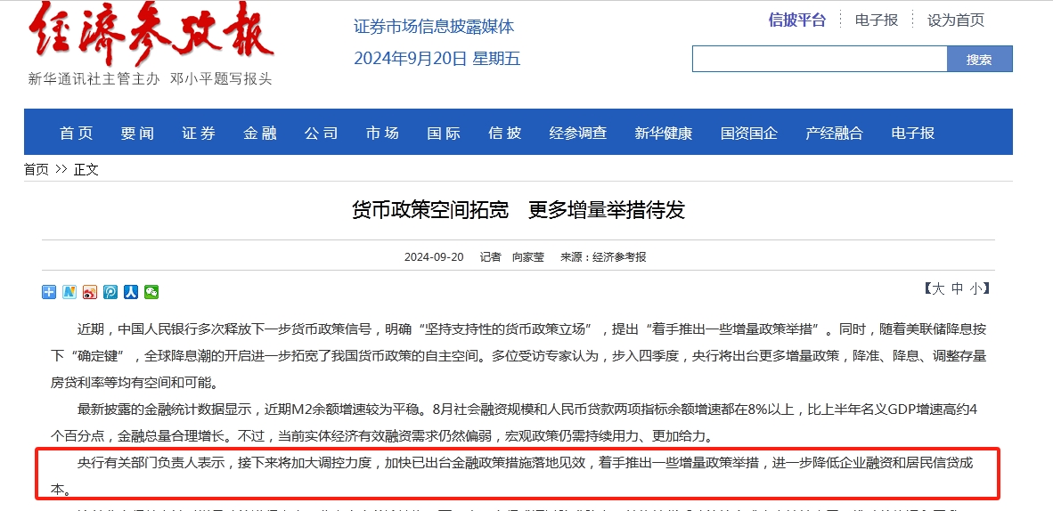Image resolution: width=1053 pixels, height=511 pixels.
Task: Click header text 证券市场信息披露媒体
Action: (x=434, y=26)
